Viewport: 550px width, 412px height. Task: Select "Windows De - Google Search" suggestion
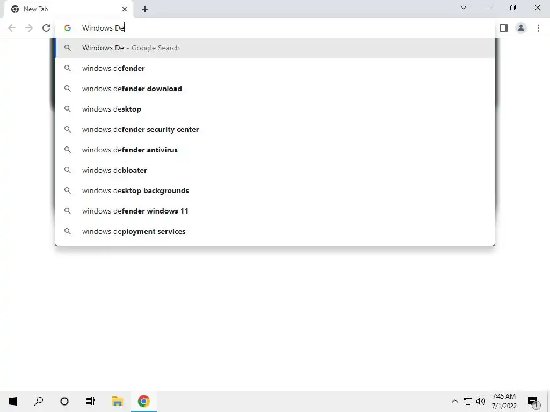(275, 48)
